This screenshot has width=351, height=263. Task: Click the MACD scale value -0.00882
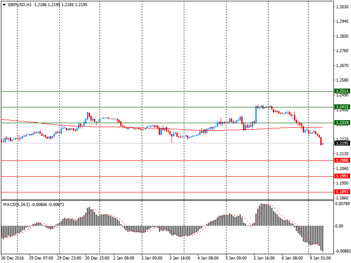tap(342, 251)
